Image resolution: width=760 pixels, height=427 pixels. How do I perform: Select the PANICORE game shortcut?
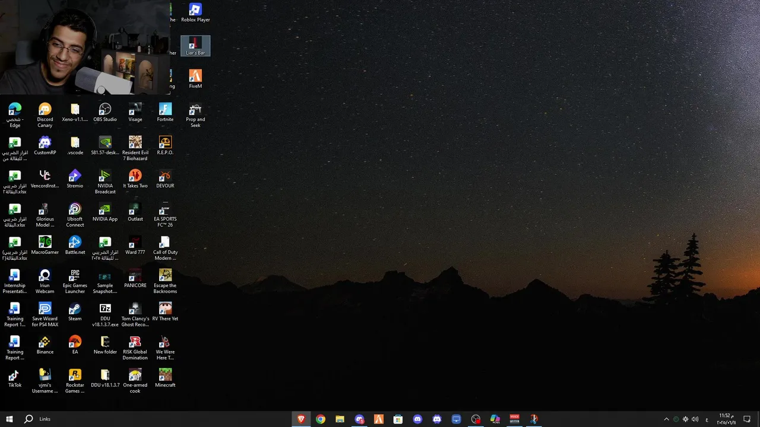click(x=135, y=279)
